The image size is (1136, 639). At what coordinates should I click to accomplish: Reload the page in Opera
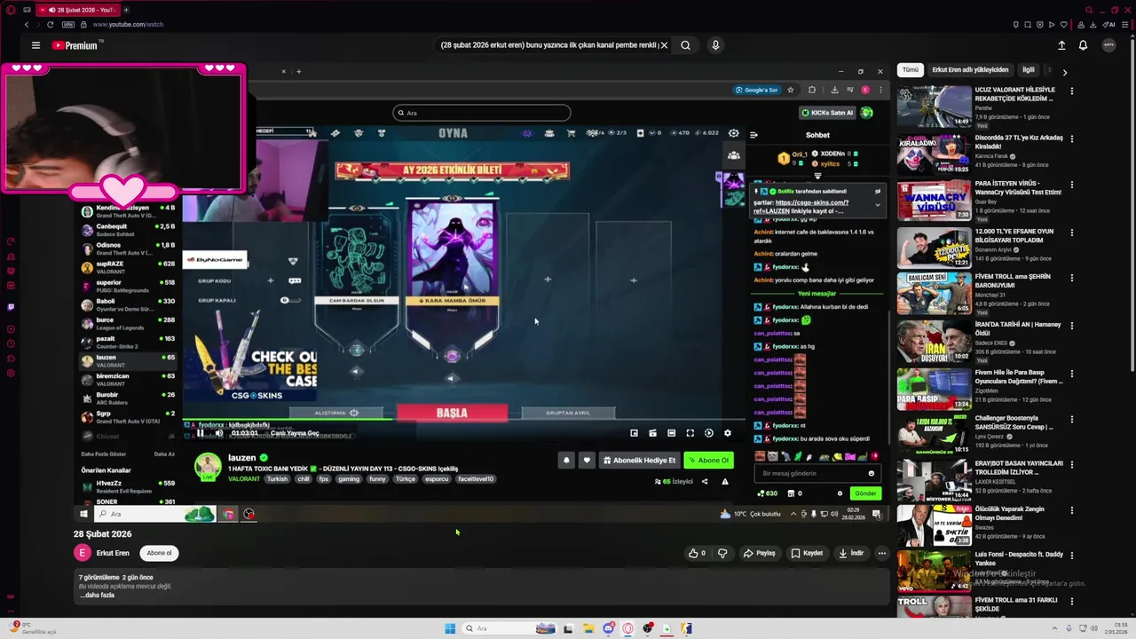tap(50, 25)
